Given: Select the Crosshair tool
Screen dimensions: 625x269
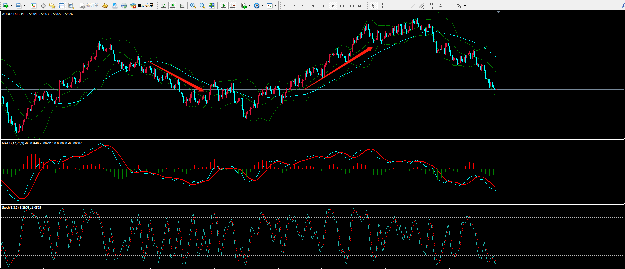Looking at the screenshot, I should click(x=382, y=6).
